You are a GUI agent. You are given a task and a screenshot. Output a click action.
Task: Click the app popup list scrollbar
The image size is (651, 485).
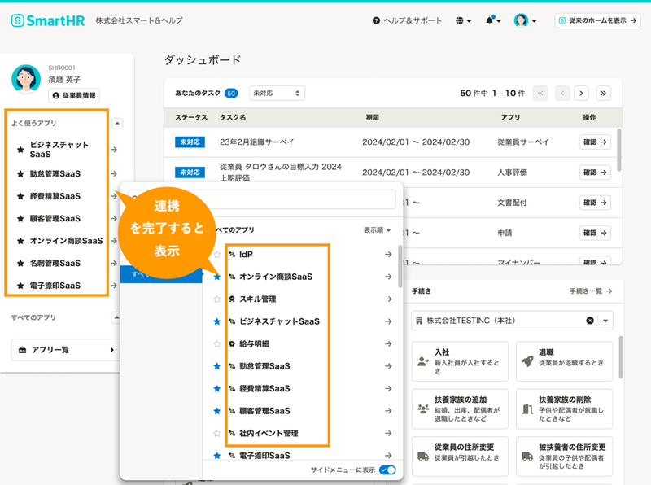(400, 267)
